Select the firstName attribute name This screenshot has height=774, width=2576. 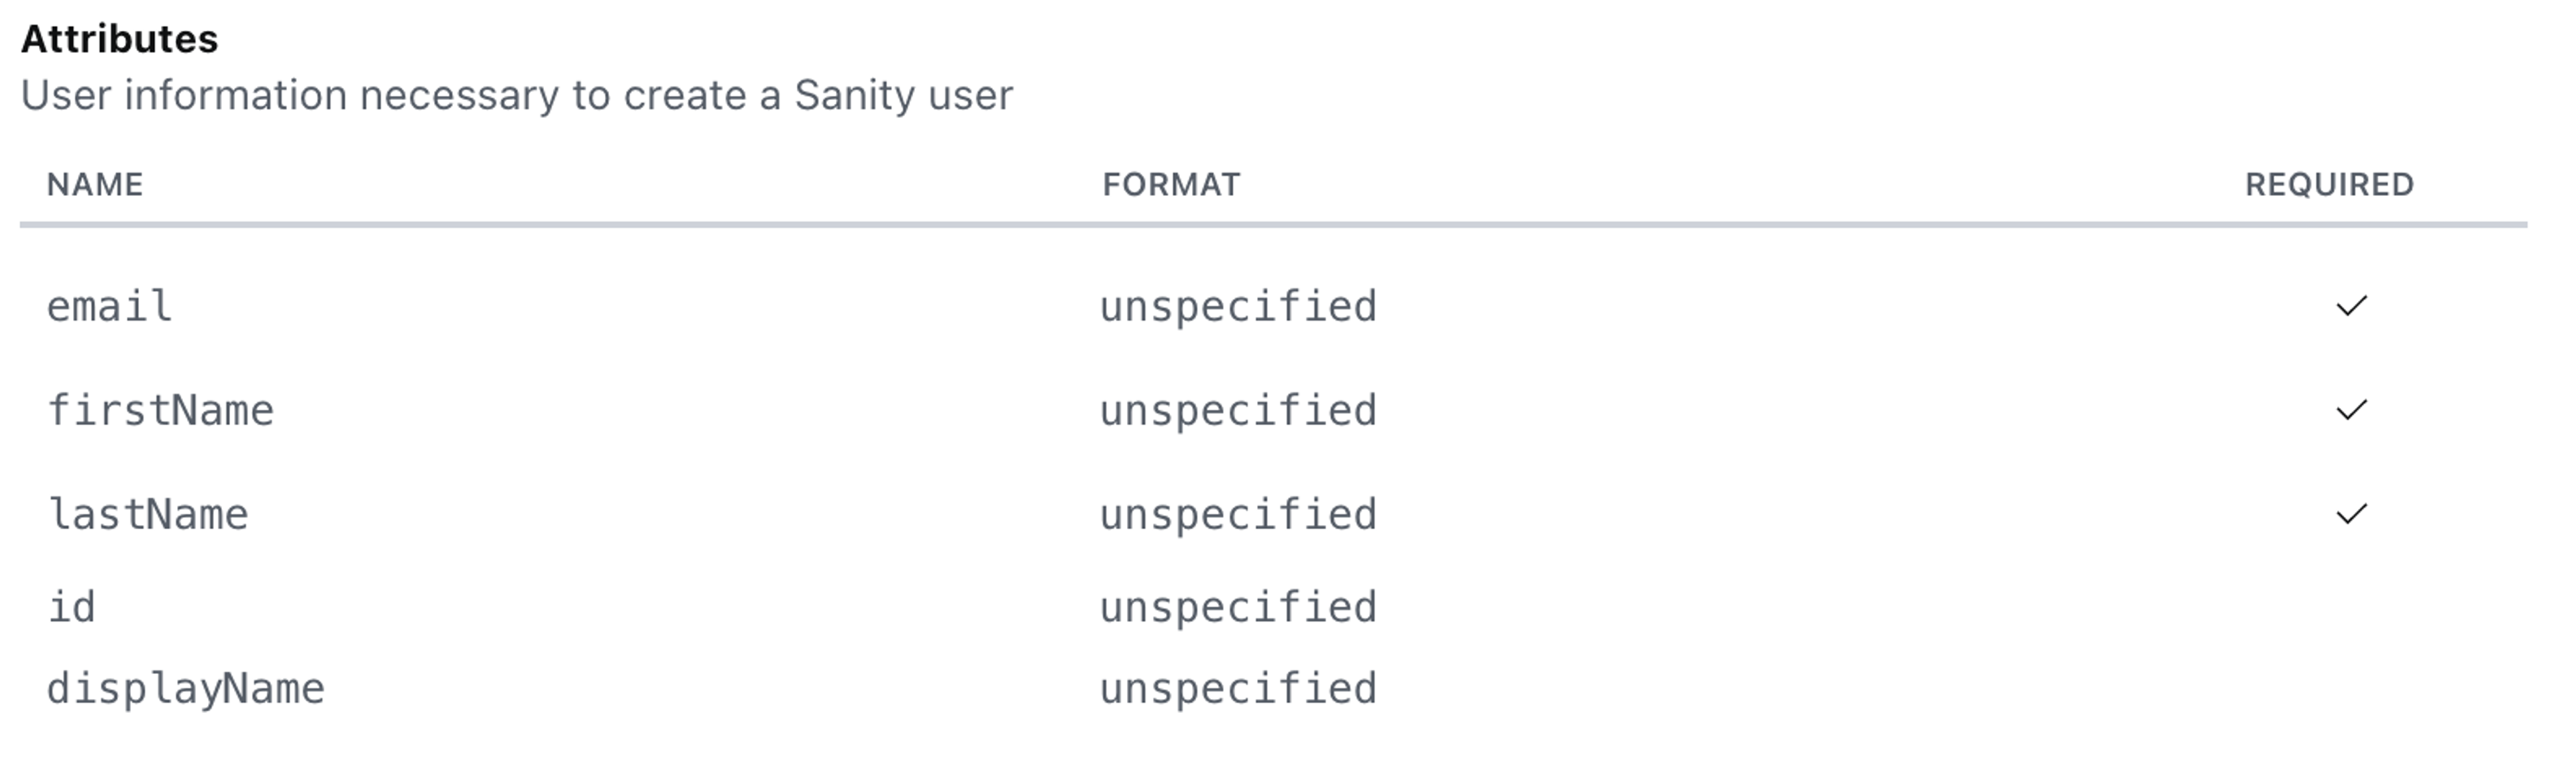(x=160, y=411)
